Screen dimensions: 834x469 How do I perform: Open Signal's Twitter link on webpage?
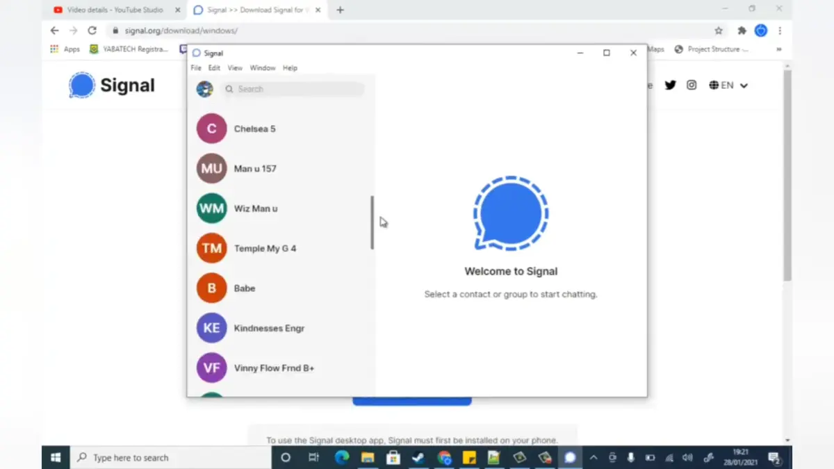670,85
